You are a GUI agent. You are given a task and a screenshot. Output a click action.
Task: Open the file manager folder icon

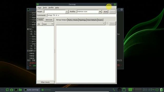pos(20,90)
